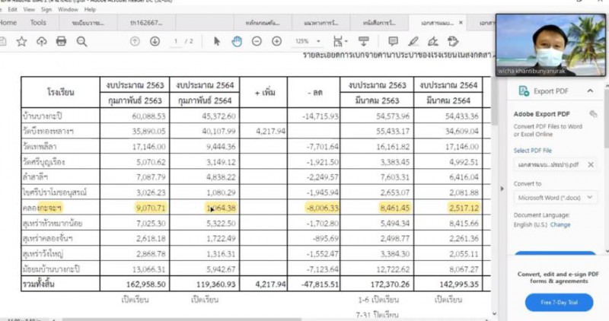The width and height of the screenshot is (609, 321).
Task: Click total value -47,815.51
Action: tap(320, 284)
